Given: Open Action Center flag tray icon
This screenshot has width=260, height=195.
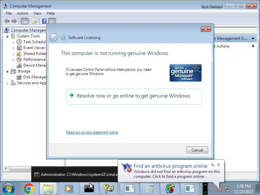Looking at the screenshot, I should [219, 189].
